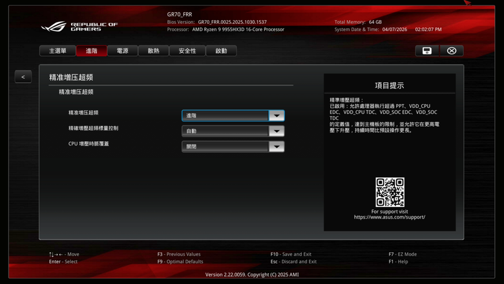
Task: Click the 'For support visit' text
Action: pos(390,212)
